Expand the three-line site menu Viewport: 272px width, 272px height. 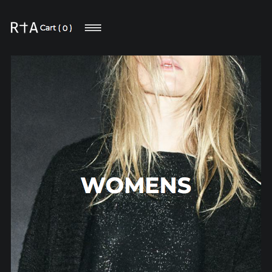coord(93,28)
